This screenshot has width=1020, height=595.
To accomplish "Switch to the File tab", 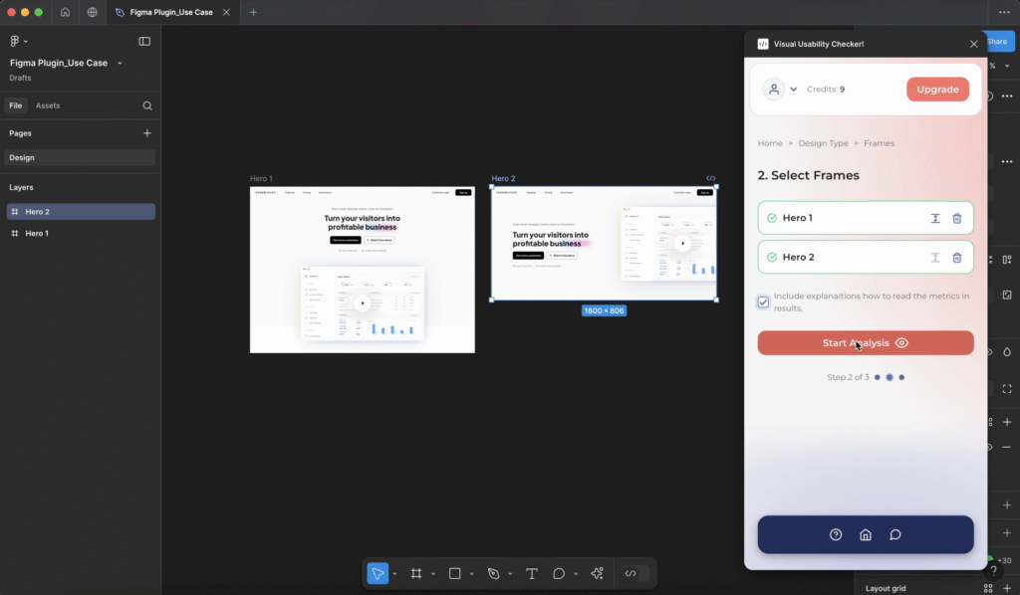I will click(x=16, y=105).
